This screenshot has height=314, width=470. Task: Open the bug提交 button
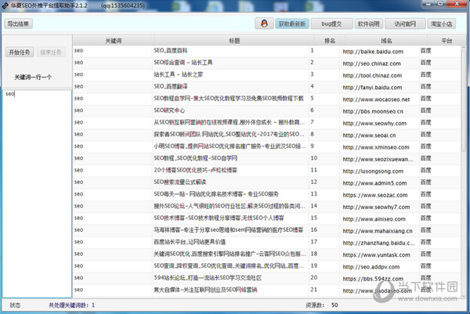(331, 23)
